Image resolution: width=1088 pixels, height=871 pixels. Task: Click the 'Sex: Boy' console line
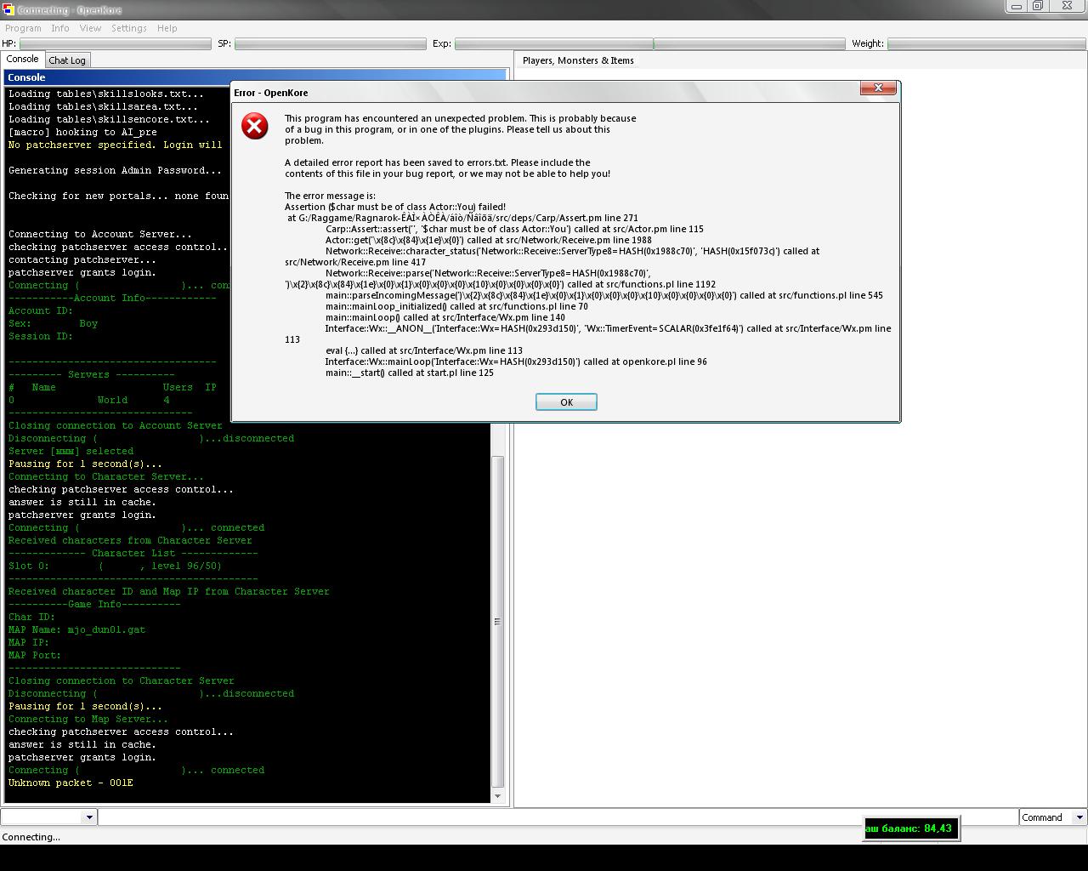53,323
